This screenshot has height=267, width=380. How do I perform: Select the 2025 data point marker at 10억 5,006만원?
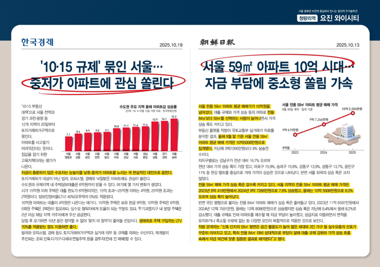(353, 113)
